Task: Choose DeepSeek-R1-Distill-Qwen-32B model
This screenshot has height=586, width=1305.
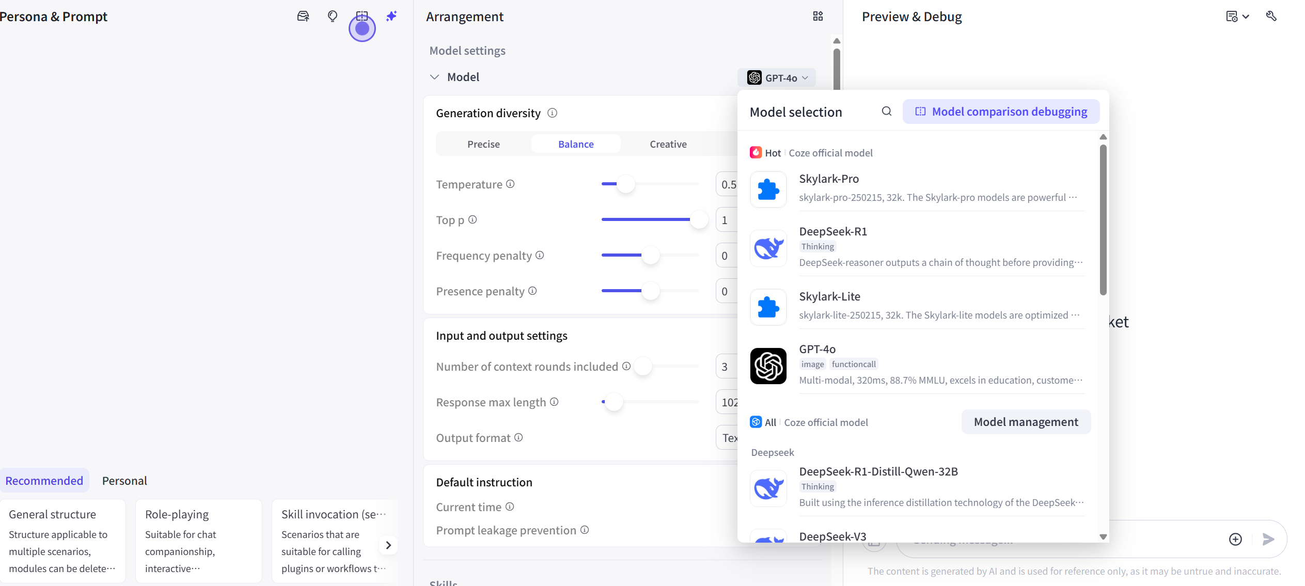Action: (917, 488)
